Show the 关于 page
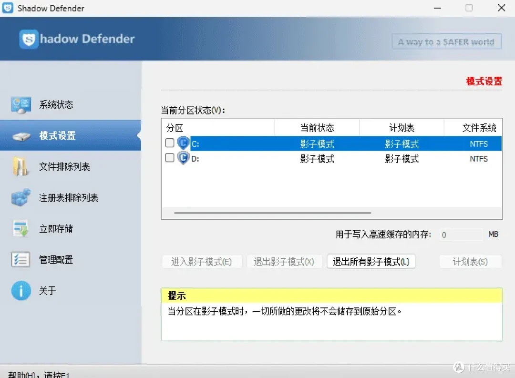 point(71,290)
